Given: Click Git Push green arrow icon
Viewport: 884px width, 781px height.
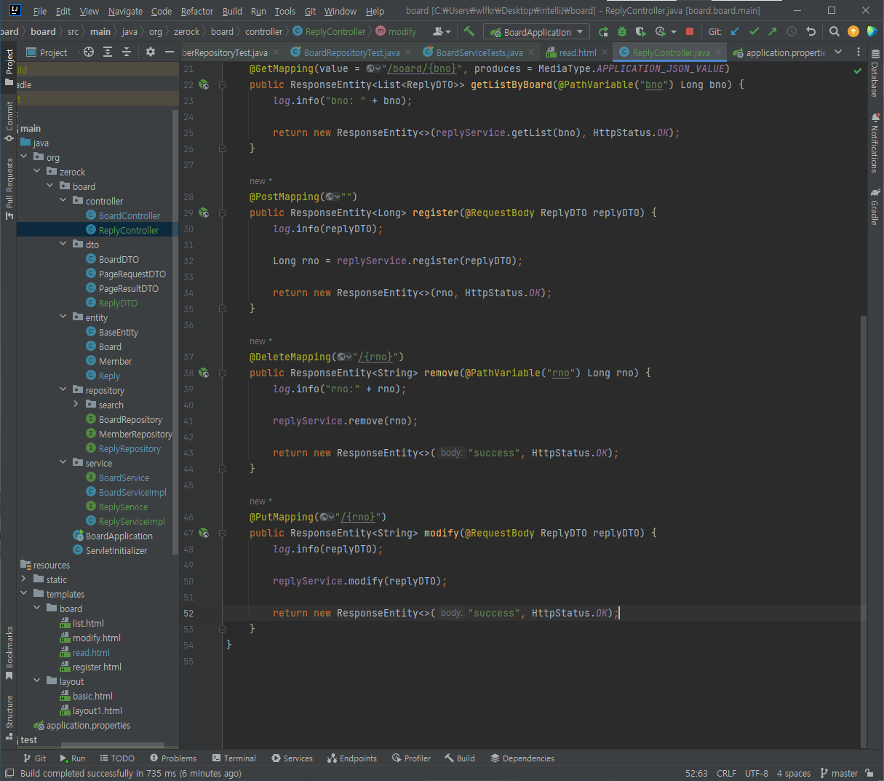Looking at the screenshot, I should 773,31.
